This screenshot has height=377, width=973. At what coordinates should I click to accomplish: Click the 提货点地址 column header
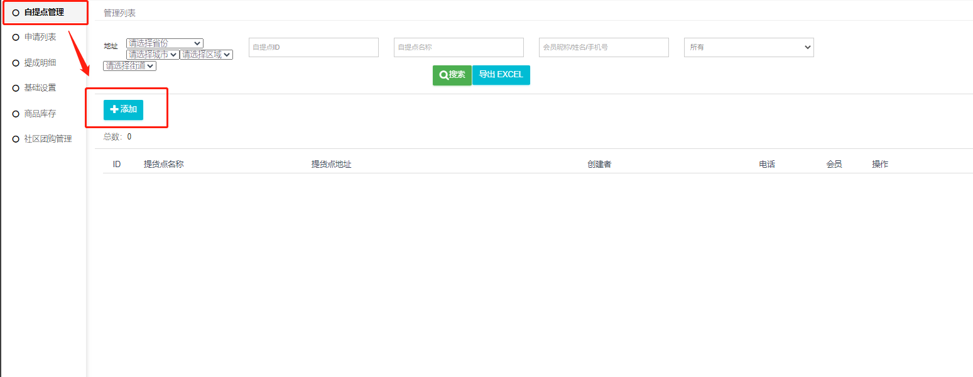point(331,164)
